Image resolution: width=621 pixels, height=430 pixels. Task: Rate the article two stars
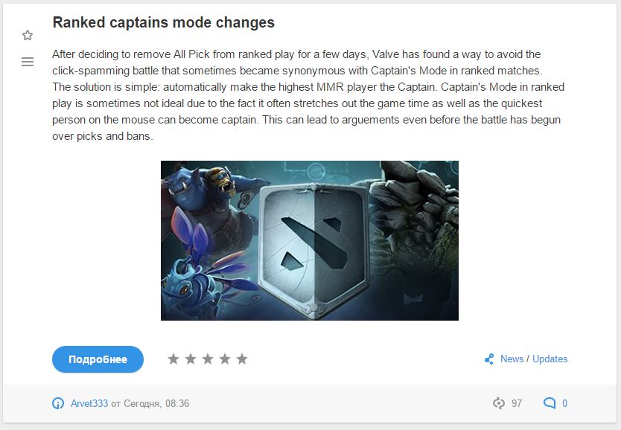coord(191,359)
